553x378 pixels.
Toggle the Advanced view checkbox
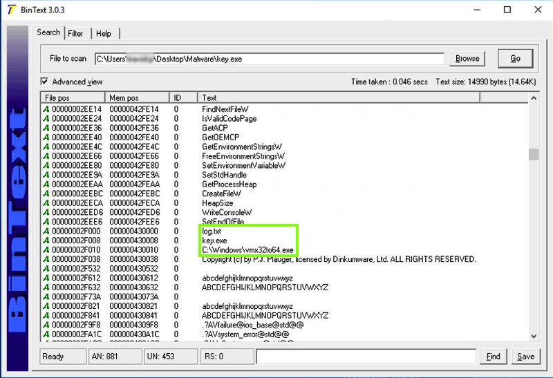pyautogui.click(x=45, y=82)
